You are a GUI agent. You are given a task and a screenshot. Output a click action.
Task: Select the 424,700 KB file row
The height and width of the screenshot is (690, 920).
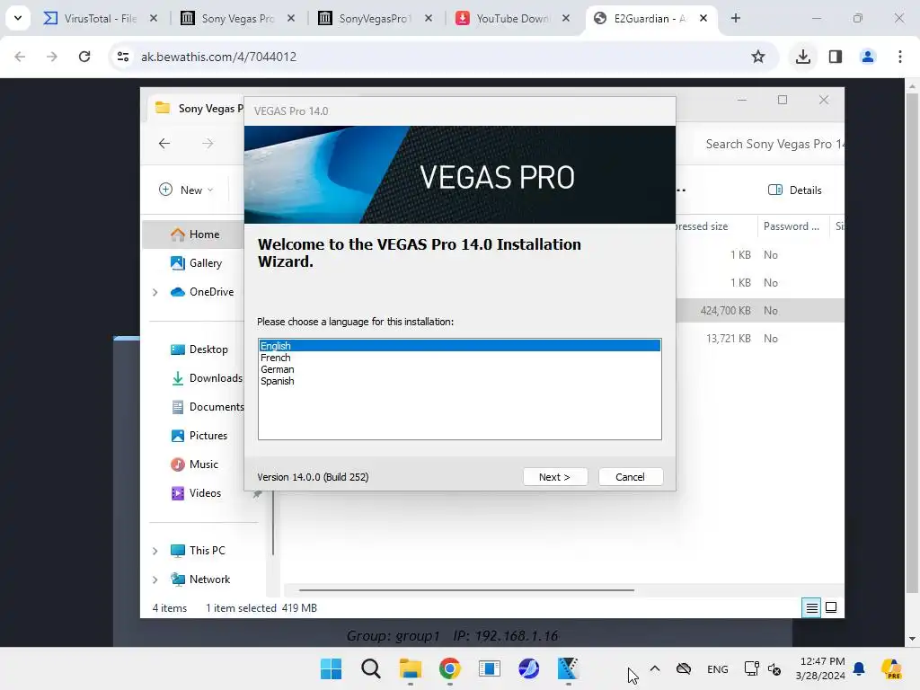click(760, 310)
